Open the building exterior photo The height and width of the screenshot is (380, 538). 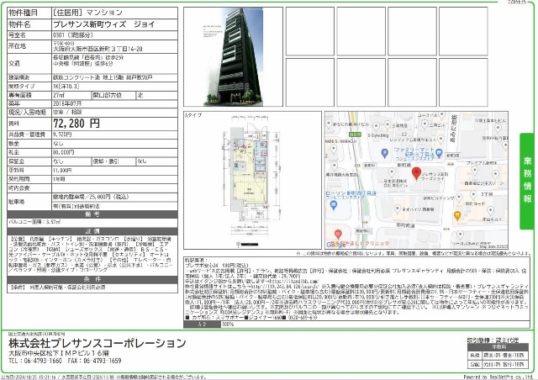(x=234, y=56)
